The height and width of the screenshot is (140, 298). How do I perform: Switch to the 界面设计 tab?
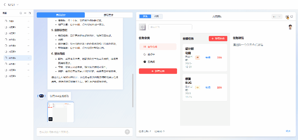point(61,15)
